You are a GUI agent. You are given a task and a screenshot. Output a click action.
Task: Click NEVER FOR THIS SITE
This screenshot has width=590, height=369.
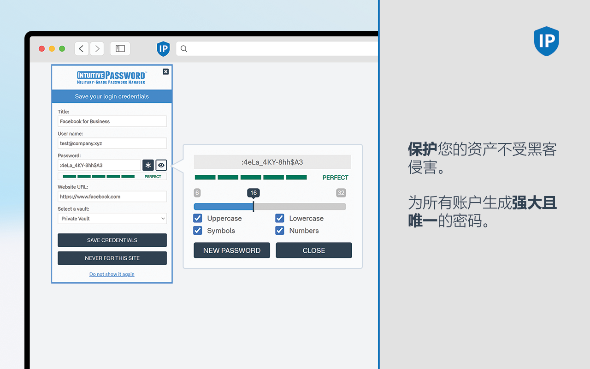pos(112,258)
